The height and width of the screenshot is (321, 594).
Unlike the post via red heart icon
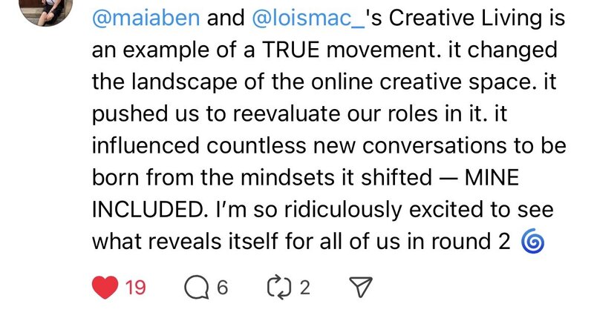pyautogui.click(x=105, y=288)
